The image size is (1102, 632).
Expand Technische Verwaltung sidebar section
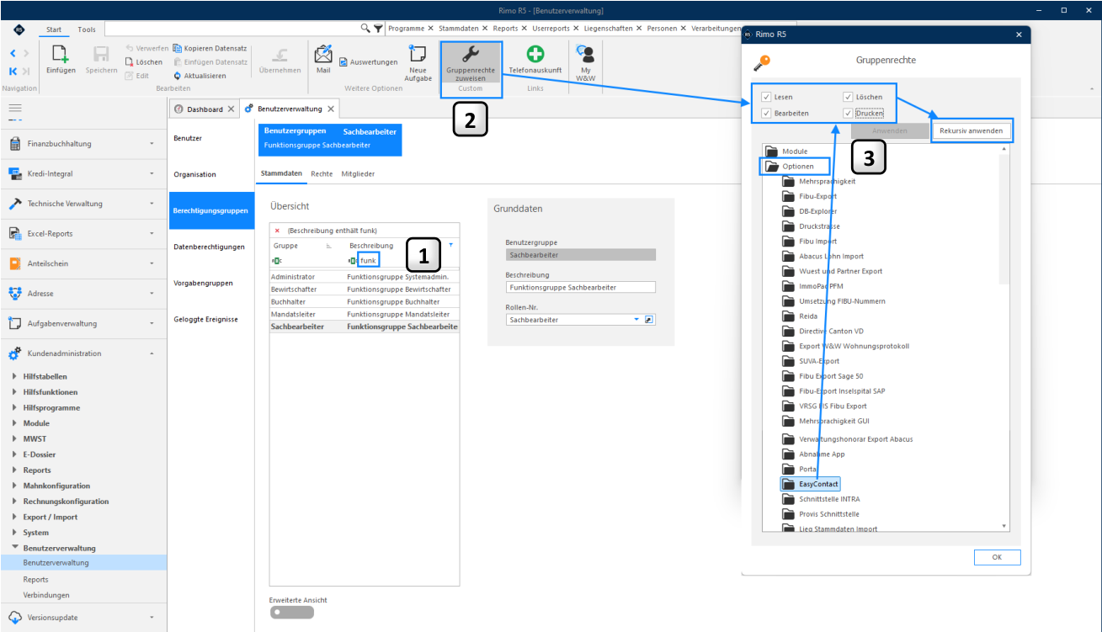coord(83,204)
